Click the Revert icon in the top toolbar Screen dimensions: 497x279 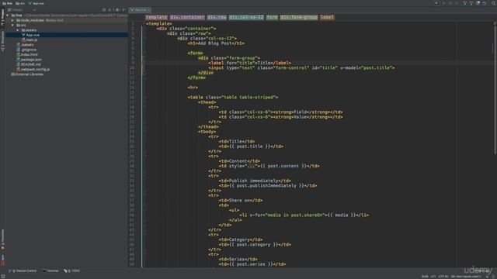[485, 3]
